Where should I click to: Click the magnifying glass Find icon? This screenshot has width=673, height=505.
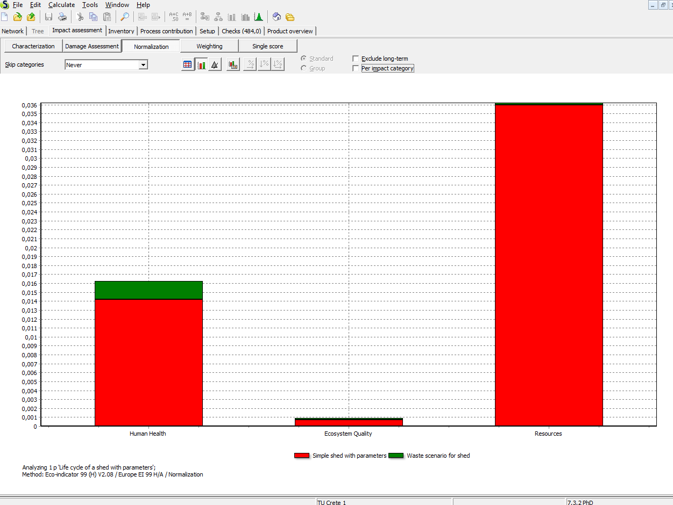click(x=125, y=17)
